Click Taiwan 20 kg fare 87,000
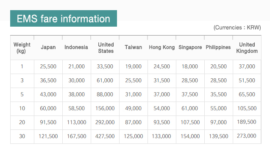Image resolution: width=270 pixels, height=154 pixels. coord(133,122)
